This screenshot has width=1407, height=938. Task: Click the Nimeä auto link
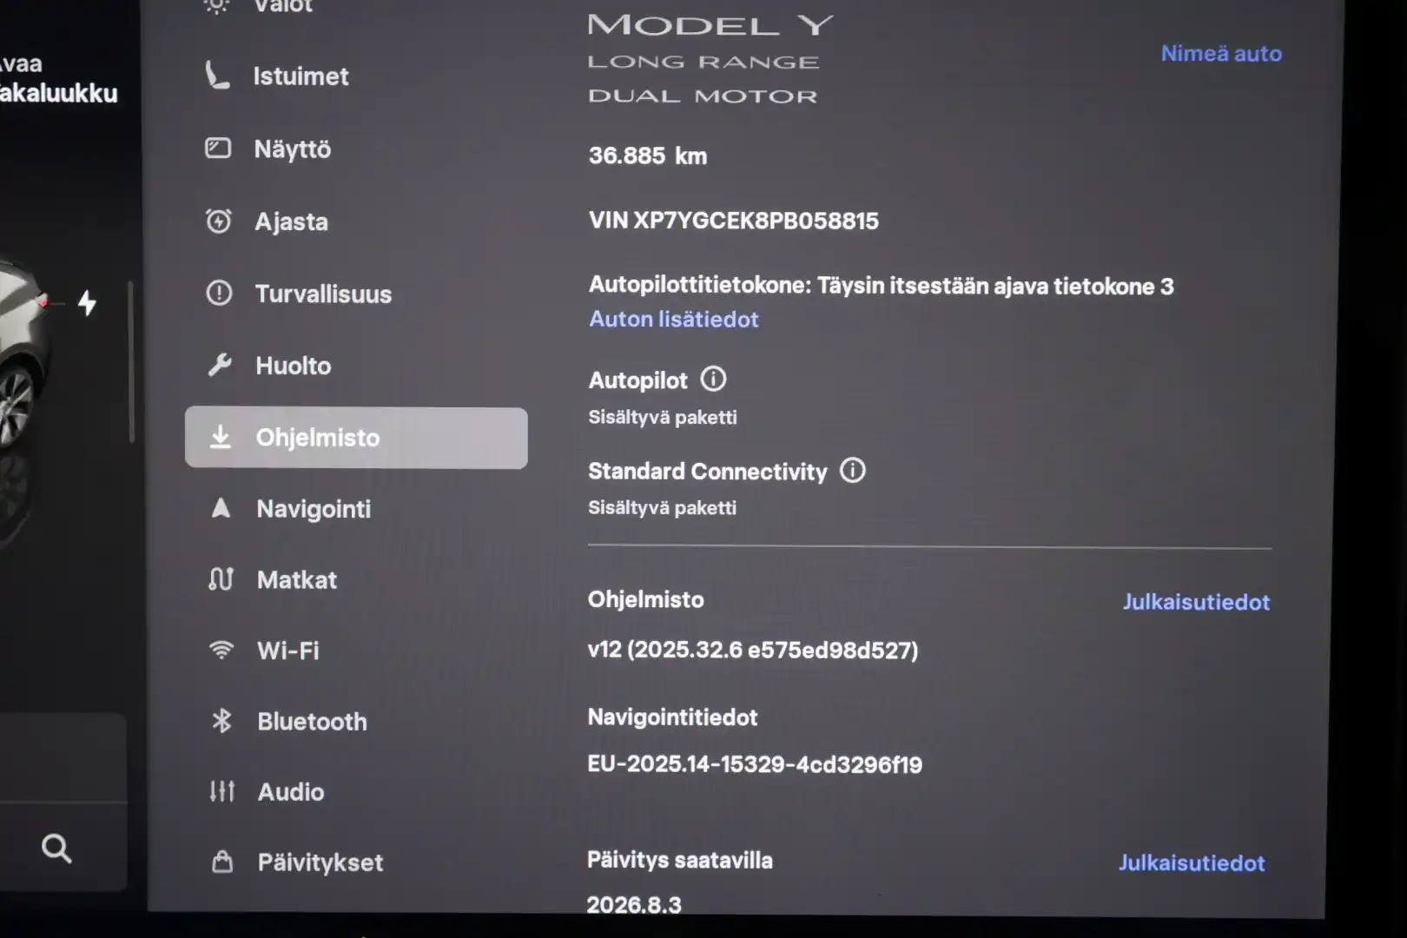pos(1221,54)
